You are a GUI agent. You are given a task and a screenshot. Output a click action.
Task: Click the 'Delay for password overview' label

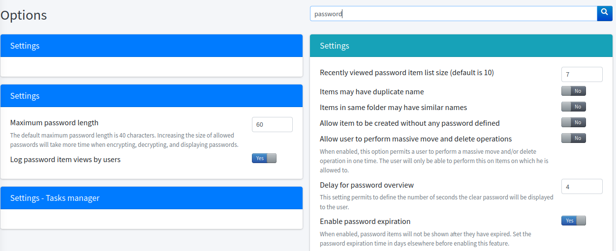click(367, 185)
